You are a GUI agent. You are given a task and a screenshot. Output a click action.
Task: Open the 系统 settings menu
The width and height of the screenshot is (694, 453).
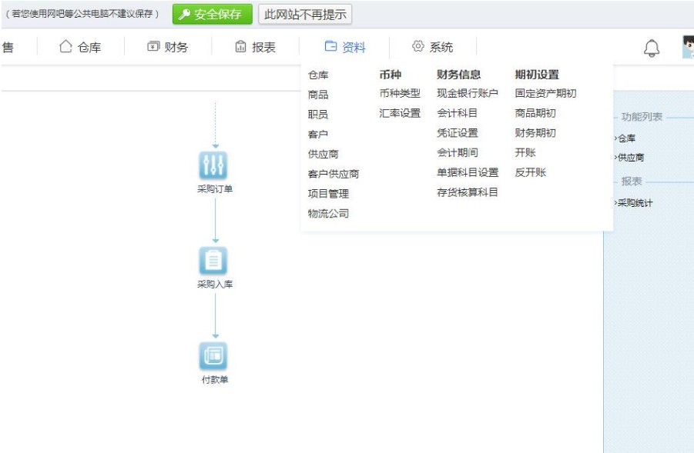click(x=433, y=48)
